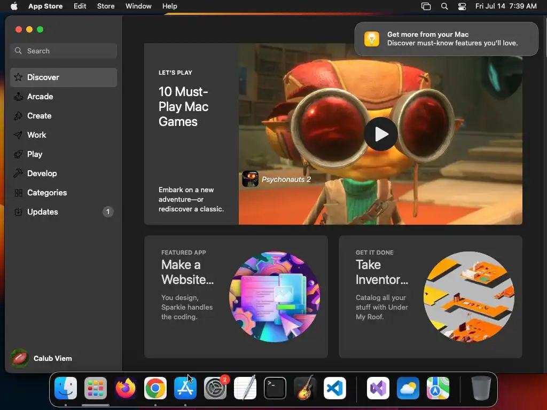Screen dimensions: 547x410
Task: Open the Discover section in sidebar
Action: (64, 77)
